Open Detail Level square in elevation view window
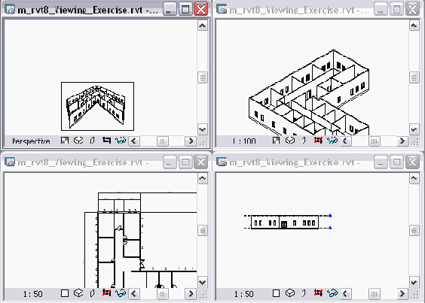 pos(276,293)
